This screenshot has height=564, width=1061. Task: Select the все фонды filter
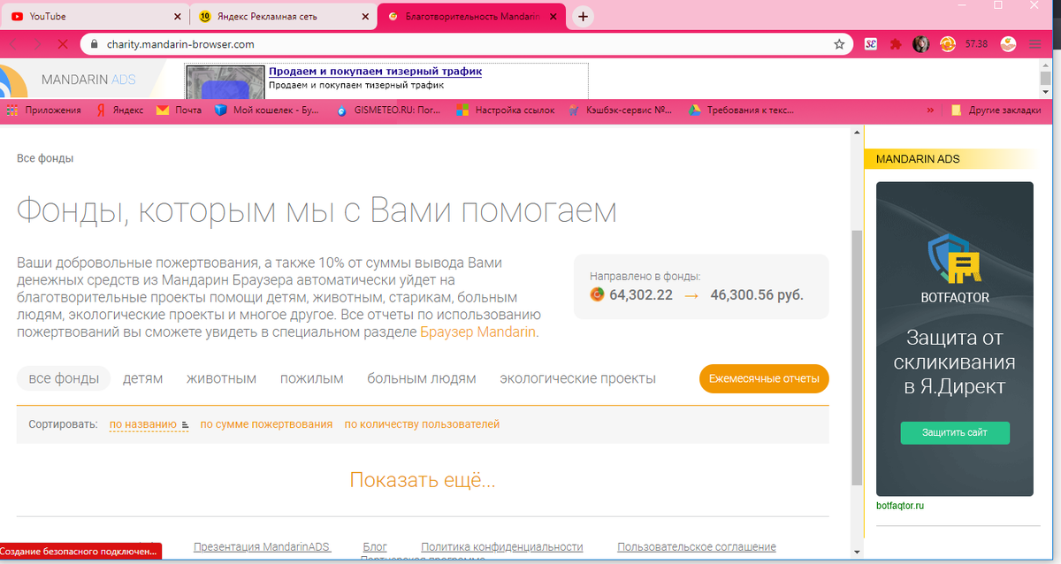point(64,378)
